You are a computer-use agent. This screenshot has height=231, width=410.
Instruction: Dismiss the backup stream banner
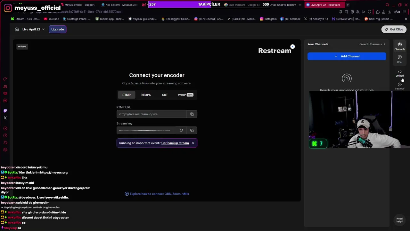coord(193,143)
